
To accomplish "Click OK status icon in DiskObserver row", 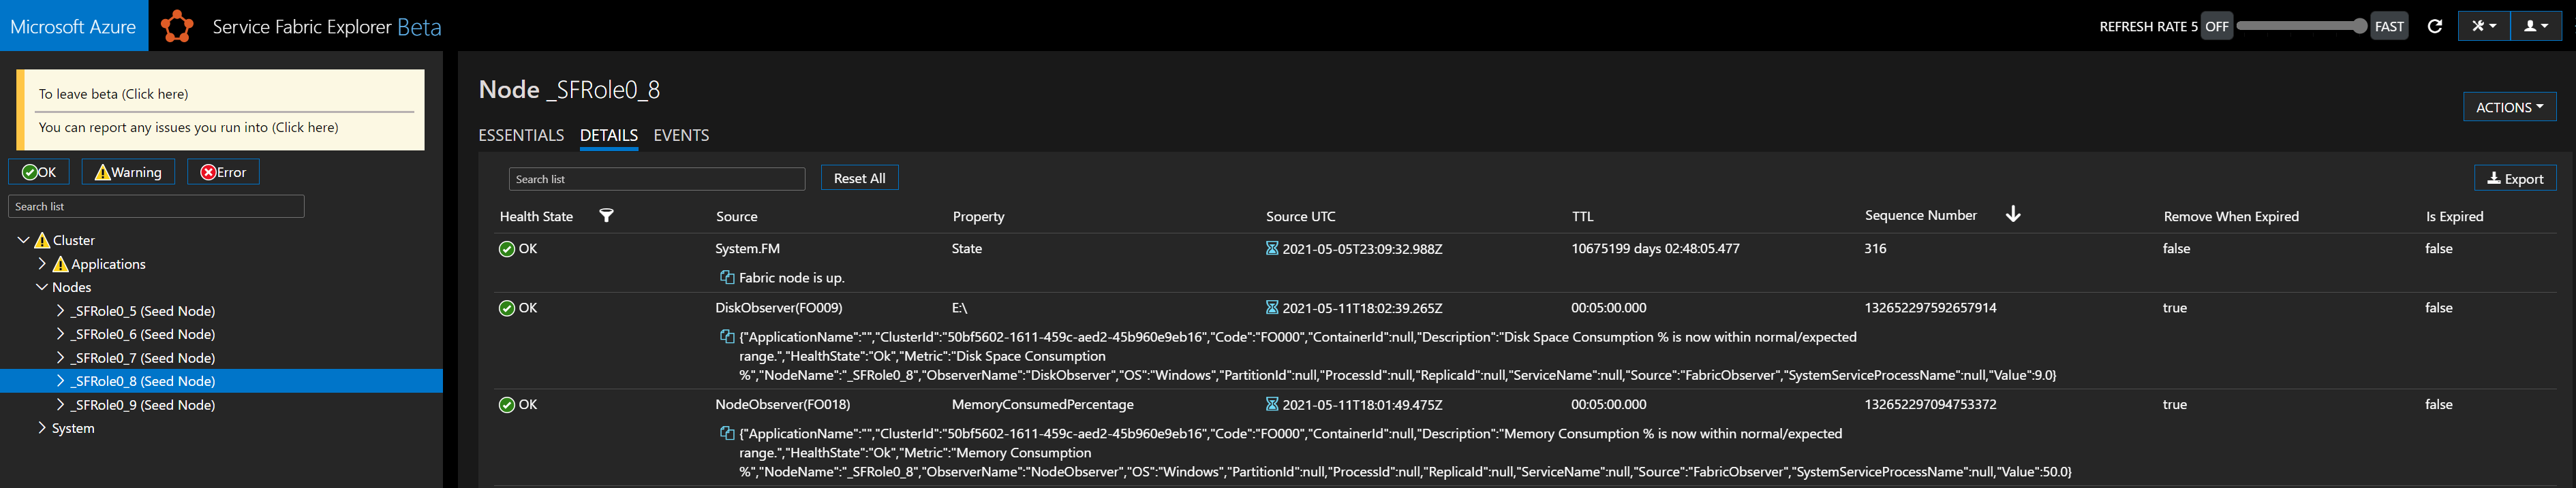I will point(507,308).
